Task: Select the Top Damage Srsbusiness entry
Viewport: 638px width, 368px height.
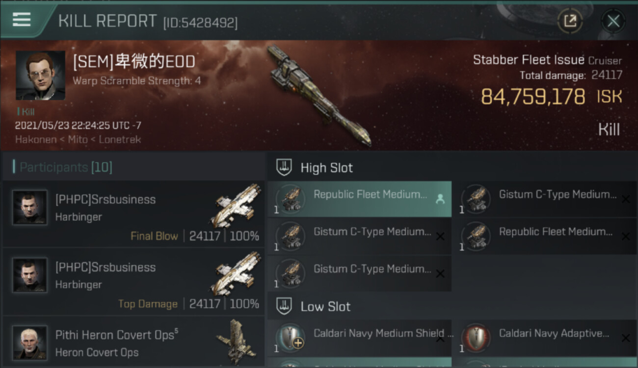Action: click(133, 282)
